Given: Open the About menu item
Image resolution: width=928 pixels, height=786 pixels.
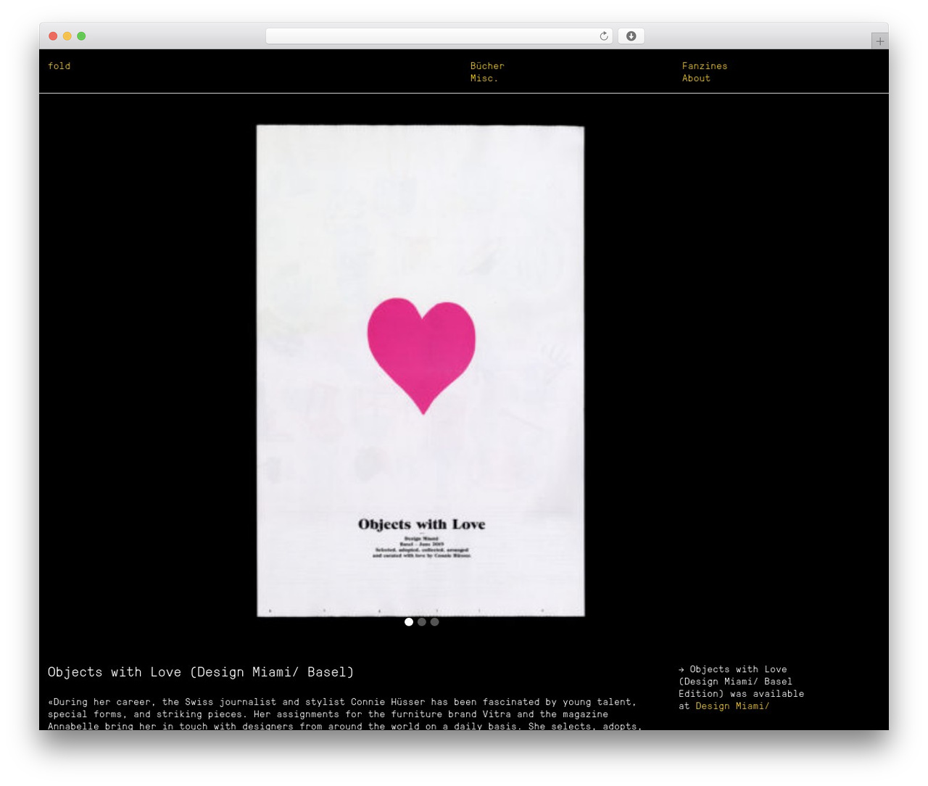Looking at the screenshot, I should tap(696, 78).
